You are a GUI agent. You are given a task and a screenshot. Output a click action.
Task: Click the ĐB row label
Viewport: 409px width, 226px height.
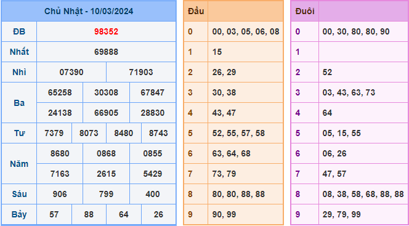[x=19, y=32]
